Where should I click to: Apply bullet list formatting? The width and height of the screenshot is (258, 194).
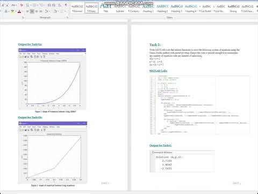pos(28,5)
